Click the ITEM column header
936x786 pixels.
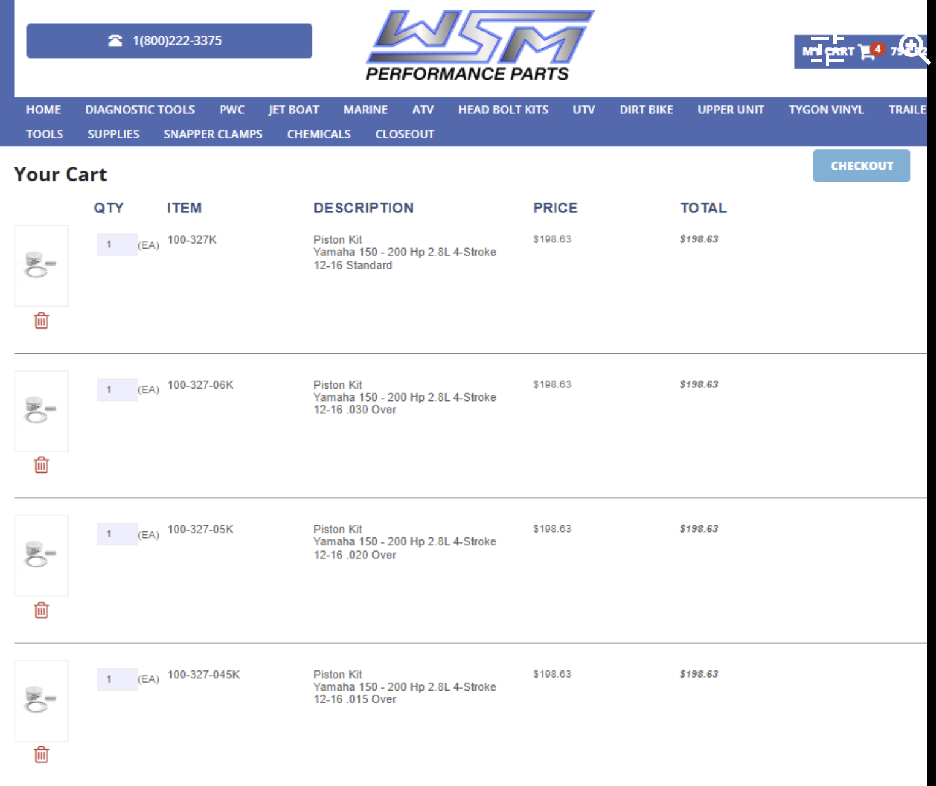184,208
